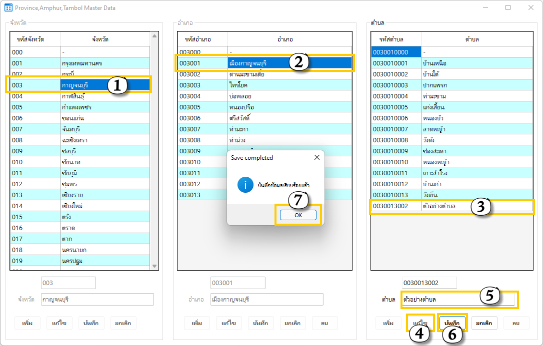Image resolution: width=543 pixels, height=346 pixels.
Task: Click the รหัสตำบล column header
Action: pos(395,39)
